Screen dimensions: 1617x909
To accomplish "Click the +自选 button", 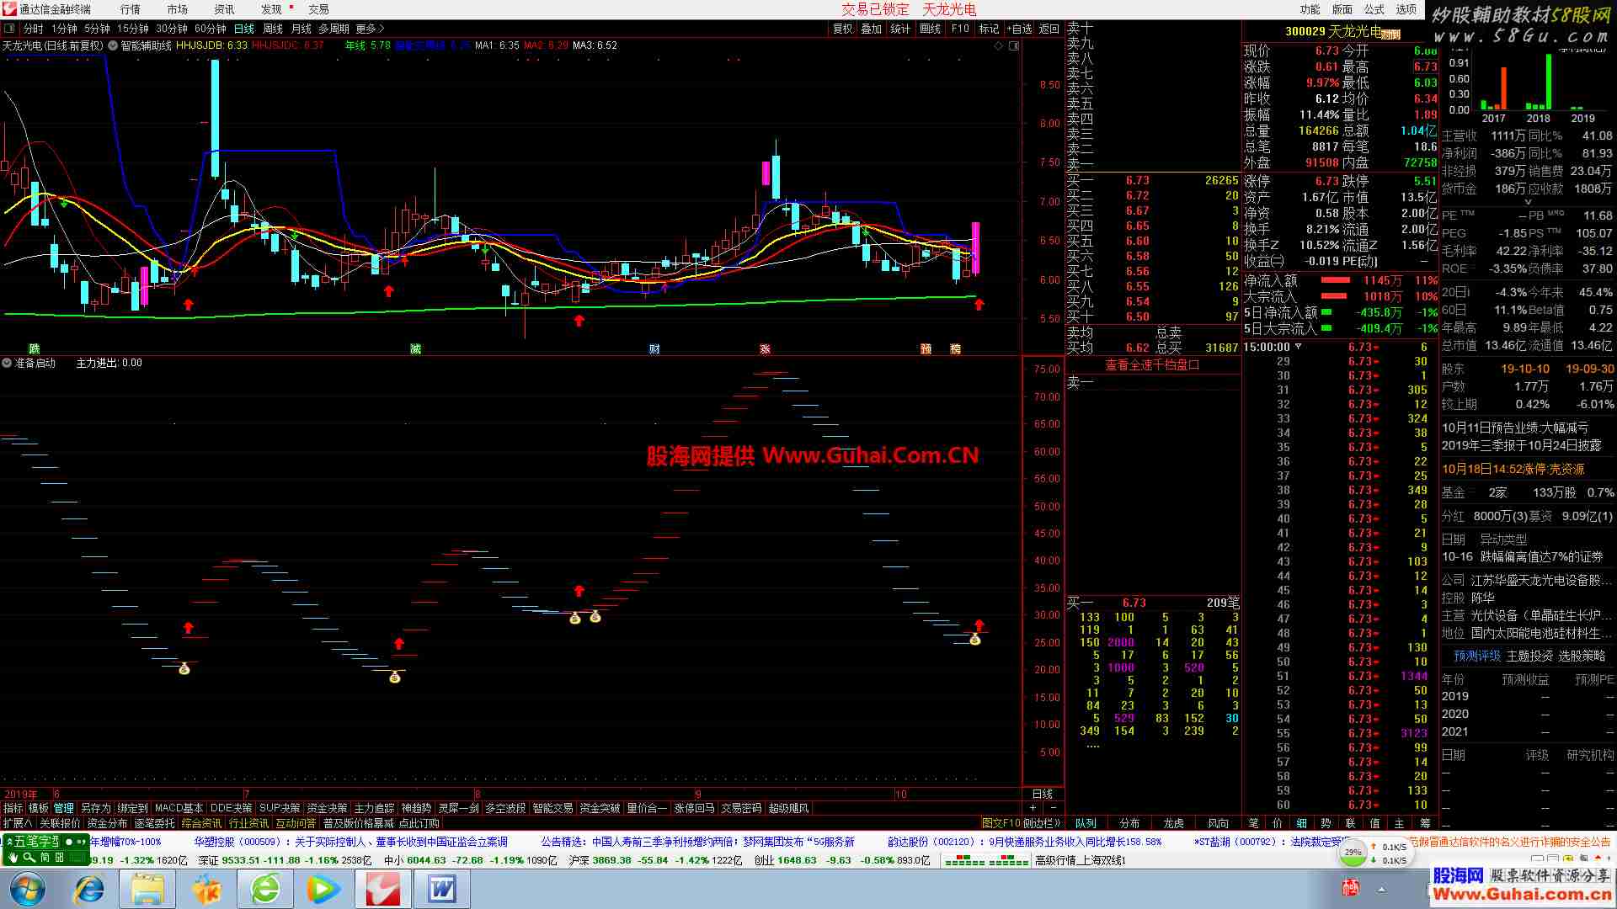I will [x=1018, y=29].
